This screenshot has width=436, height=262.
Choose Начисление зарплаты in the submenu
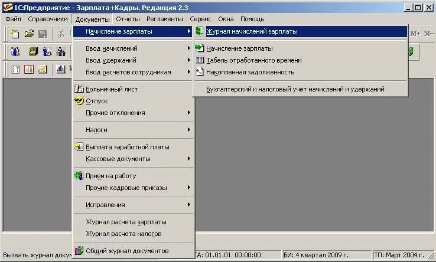pos(301,48)
